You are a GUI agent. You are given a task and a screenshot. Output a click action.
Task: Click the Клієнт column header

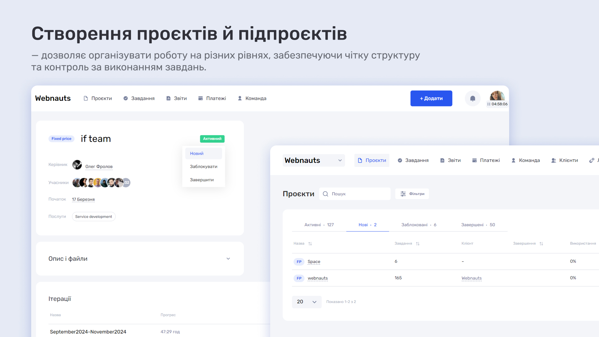tap(467, 243)
